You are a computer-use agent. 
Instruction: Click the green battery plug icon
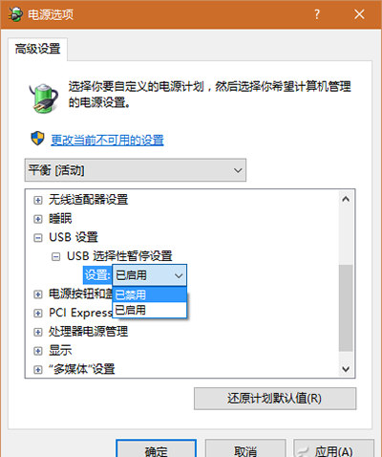tap(44, 98)
